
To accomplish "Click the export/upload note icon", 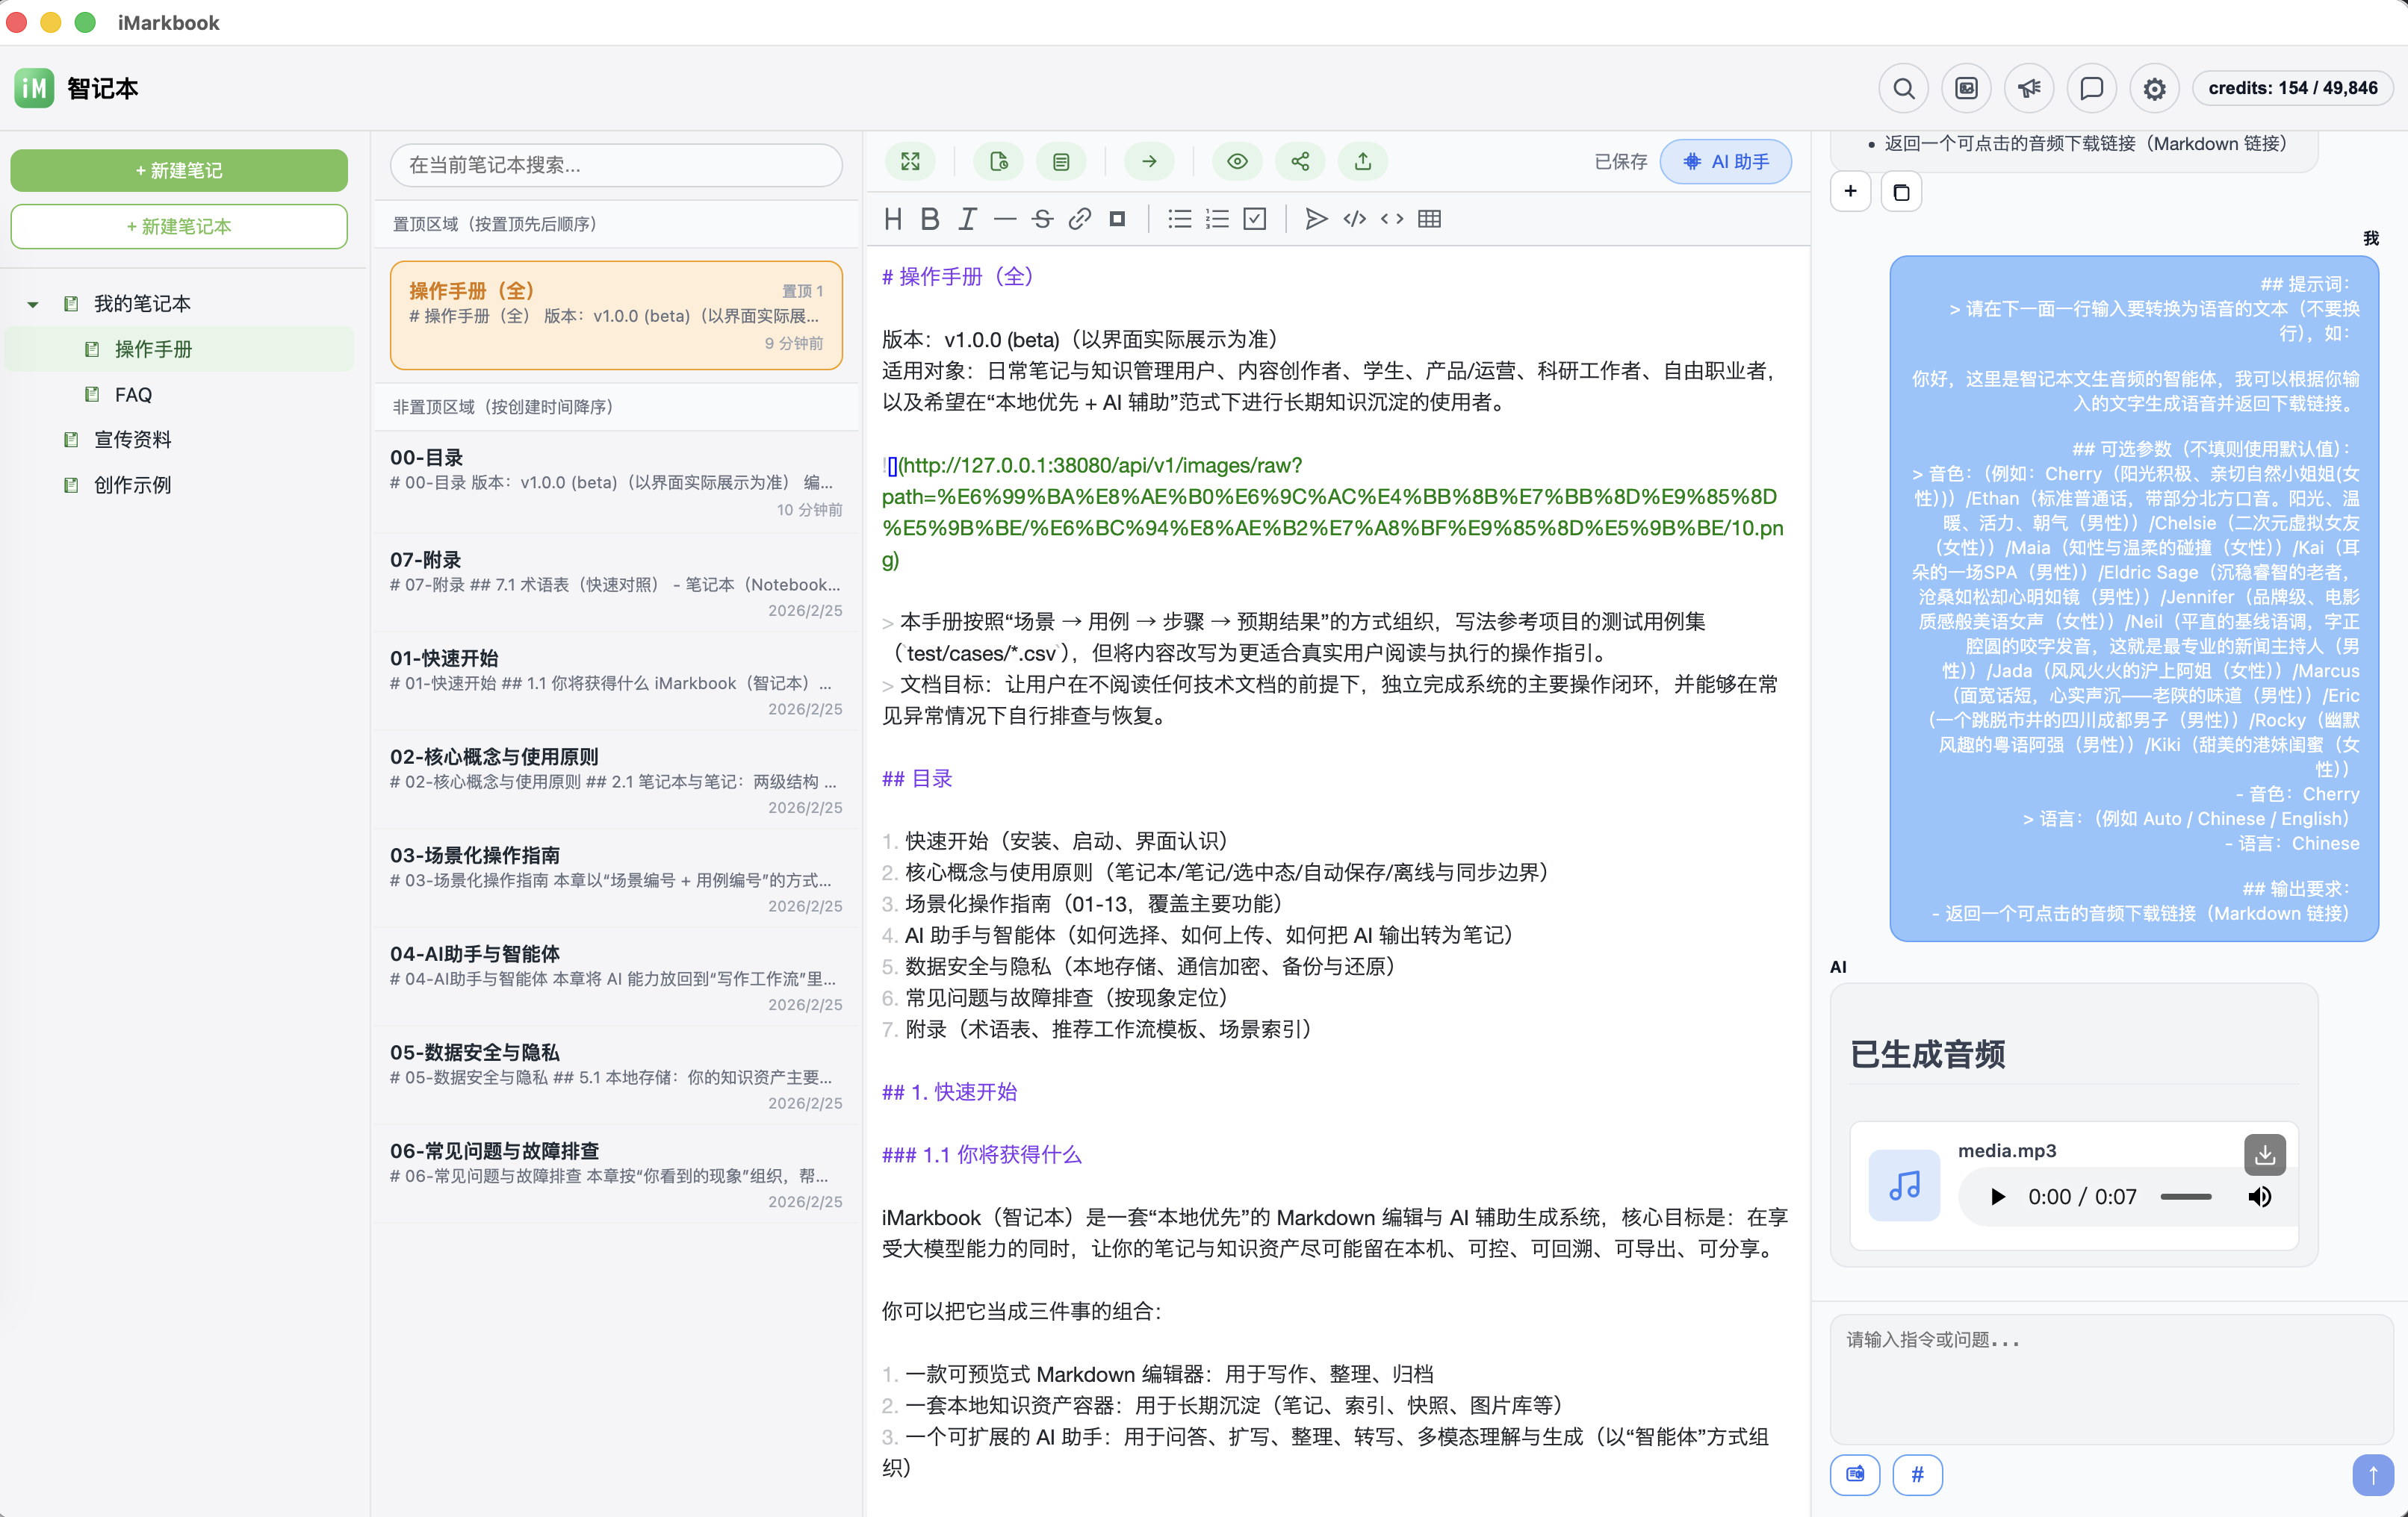I will pyautogui.click(x=1362, y=161).
